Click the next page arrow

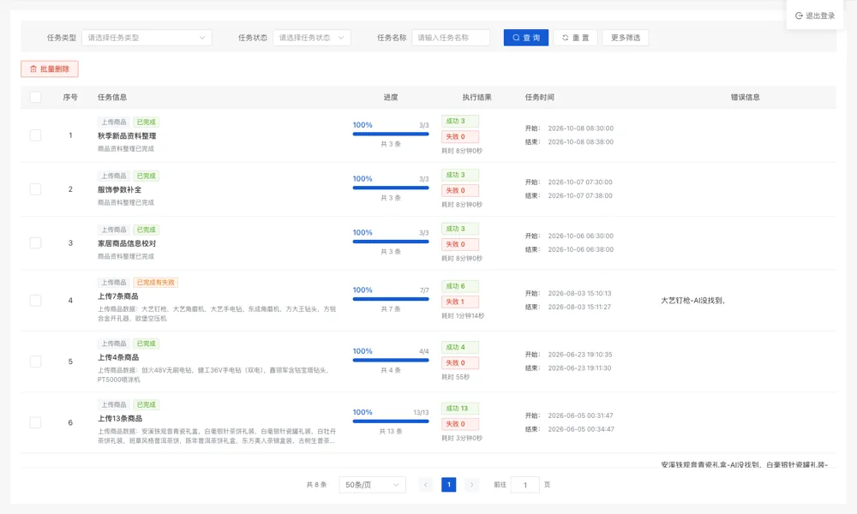pyautogui.click(x=471, y=485)
